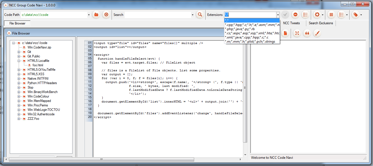Expand the Win.BinaryWorkBench folder node
This screenshot has width=373, height=166.
click(19, 92)
